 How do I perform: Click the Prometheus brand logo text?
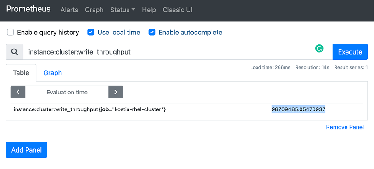pyautogui.click(x=28, y=9)
